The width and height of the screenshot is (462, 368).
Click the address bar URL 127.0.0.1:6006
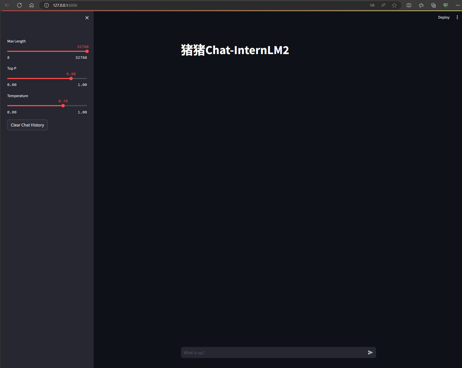coord(65,5)
